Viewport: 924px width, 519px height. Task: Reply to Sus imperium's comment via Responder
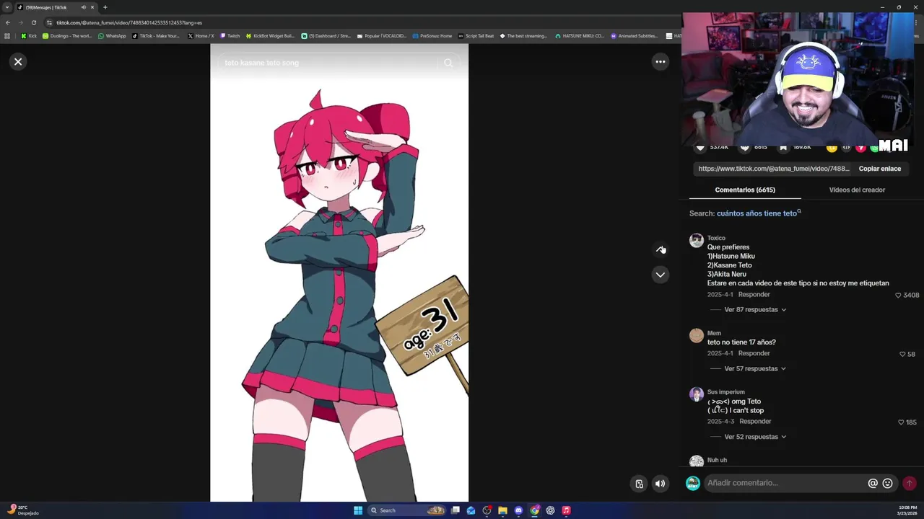pyautogui.click(x=755, y=421)
